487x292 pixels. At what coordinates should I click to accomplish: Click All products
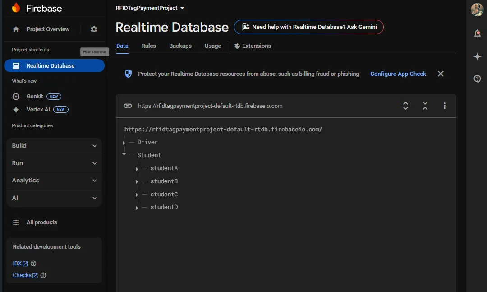tap(42, 222)
